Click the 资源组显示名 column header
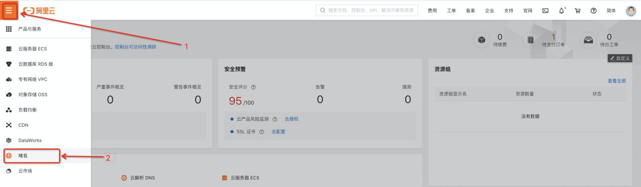 coord(453,94)
